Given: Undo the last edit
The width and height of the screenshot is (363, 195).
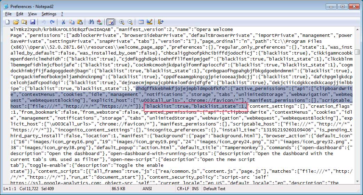Looking at the screenshot, I should tap(43, 22).
